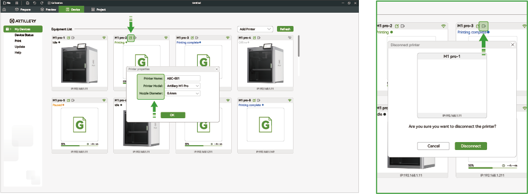Screen dimensions: 528x194
Task: Click Wi-Fi icon of M1 pro-3 in main window
Action: 228,38
